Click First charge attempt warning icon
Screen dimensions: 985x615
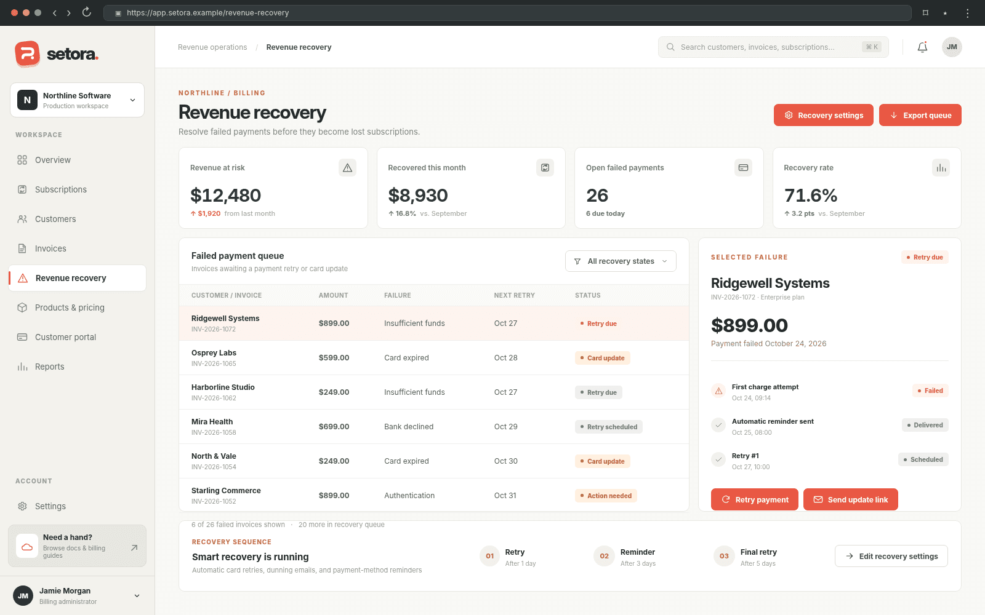click(718, 391)
